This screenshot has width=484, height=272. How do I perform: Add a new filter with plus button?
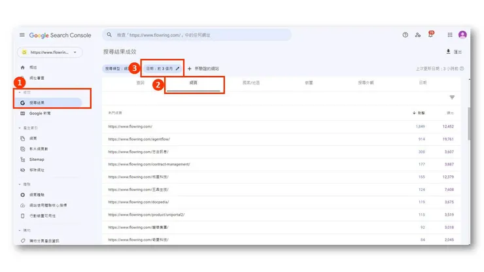203,69
